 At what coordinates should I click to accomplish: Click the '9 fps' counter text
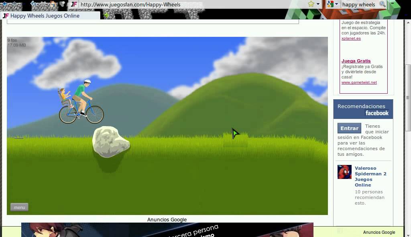tap(12, 40)
